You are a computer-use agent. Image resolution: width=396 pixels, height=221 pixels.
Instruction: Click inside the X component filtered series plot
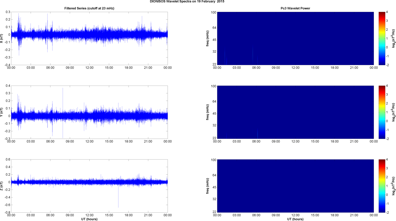(89, 38)
